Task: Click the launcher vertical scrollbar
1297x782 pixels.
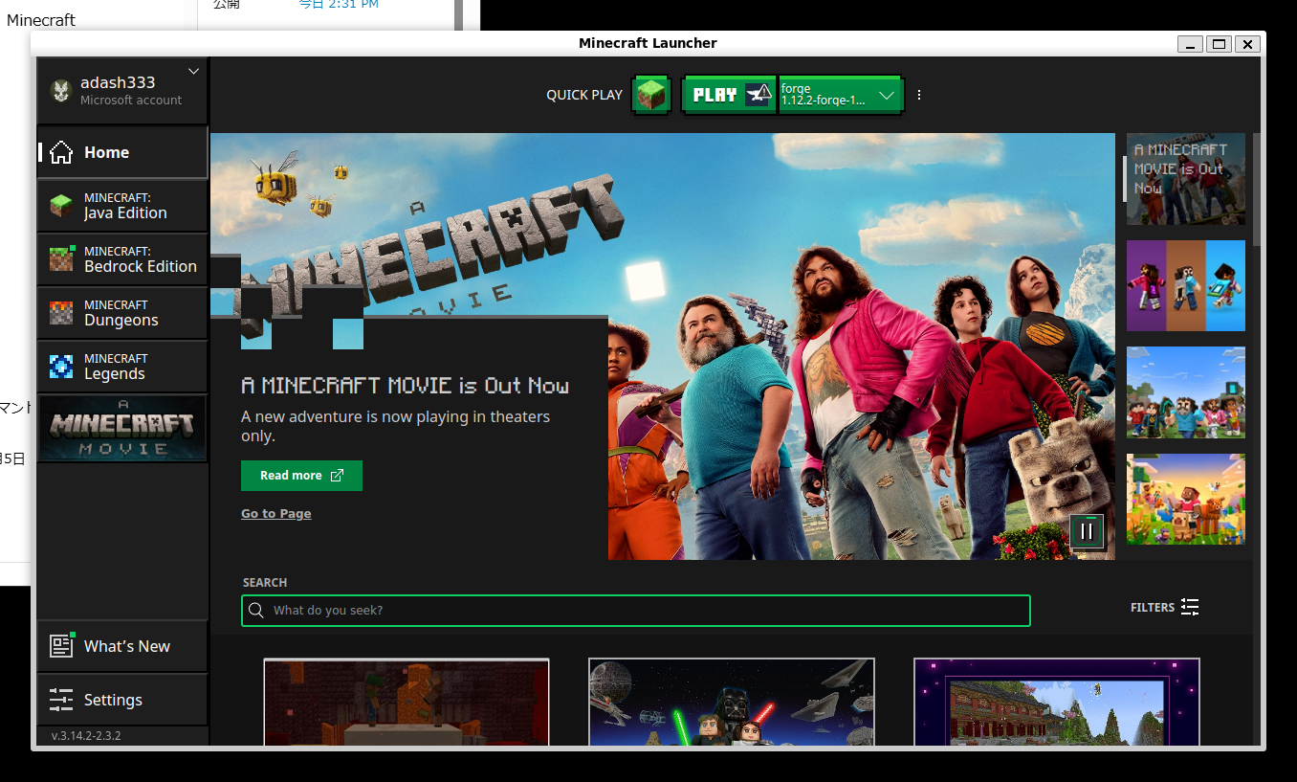Action: (x=1256, y=191)
